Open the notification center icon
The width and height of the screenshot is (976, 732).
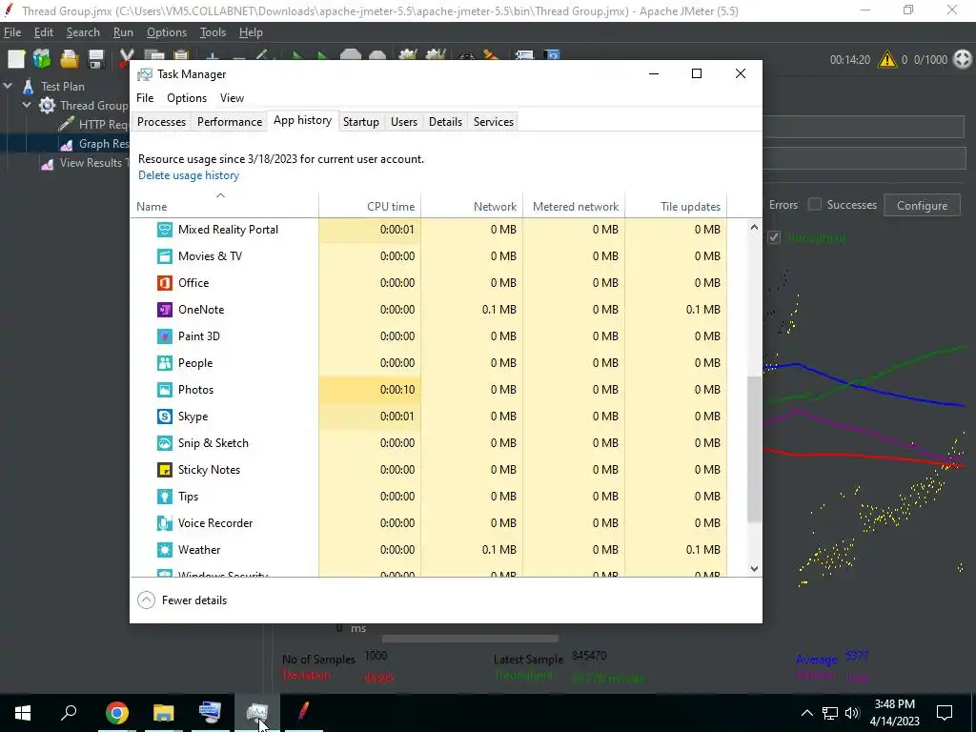945,713
